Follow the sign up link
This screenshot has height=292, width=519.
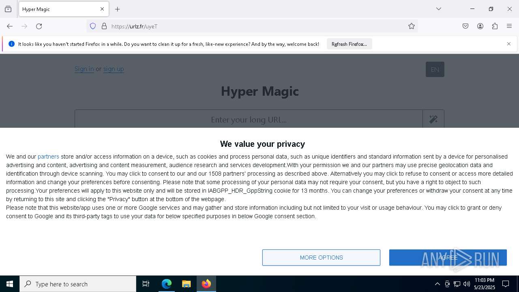(114, 69)
